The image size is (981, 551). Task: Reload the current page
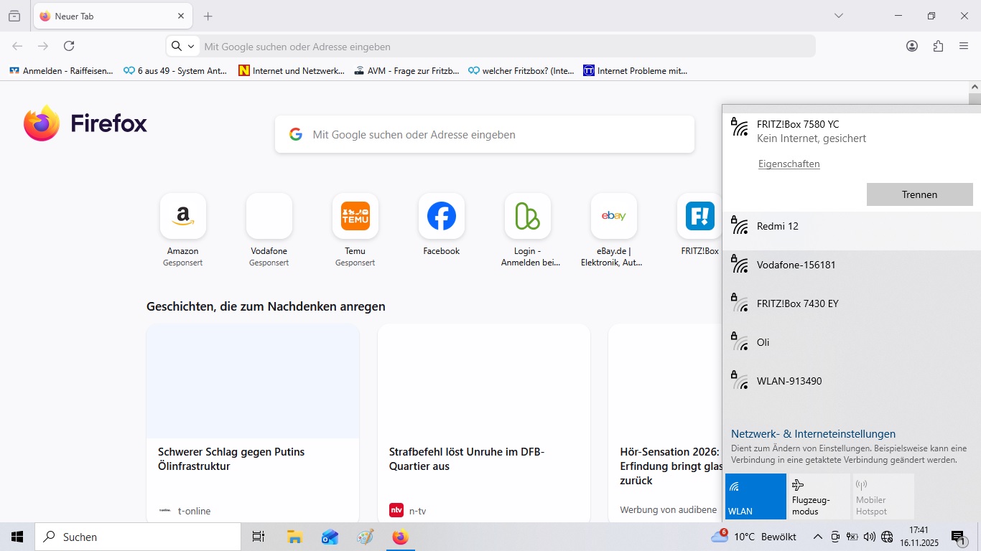(x=69, y=46)
